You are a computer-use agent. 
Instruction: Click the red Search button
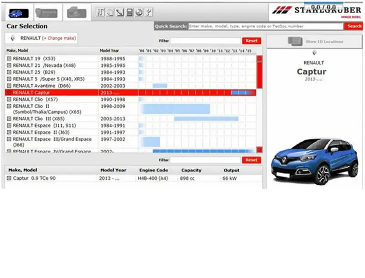[354, 27]
